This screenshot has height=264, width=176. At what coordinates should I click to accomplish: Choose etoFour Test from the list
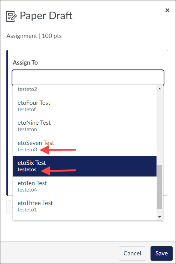click(85, 106)
